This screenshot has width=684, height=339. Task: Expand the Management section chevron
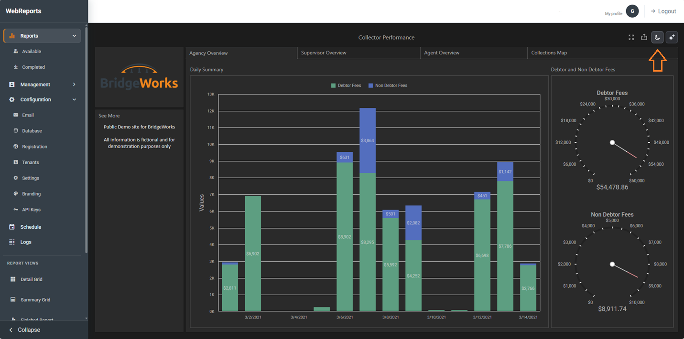[x=74, y=85]
